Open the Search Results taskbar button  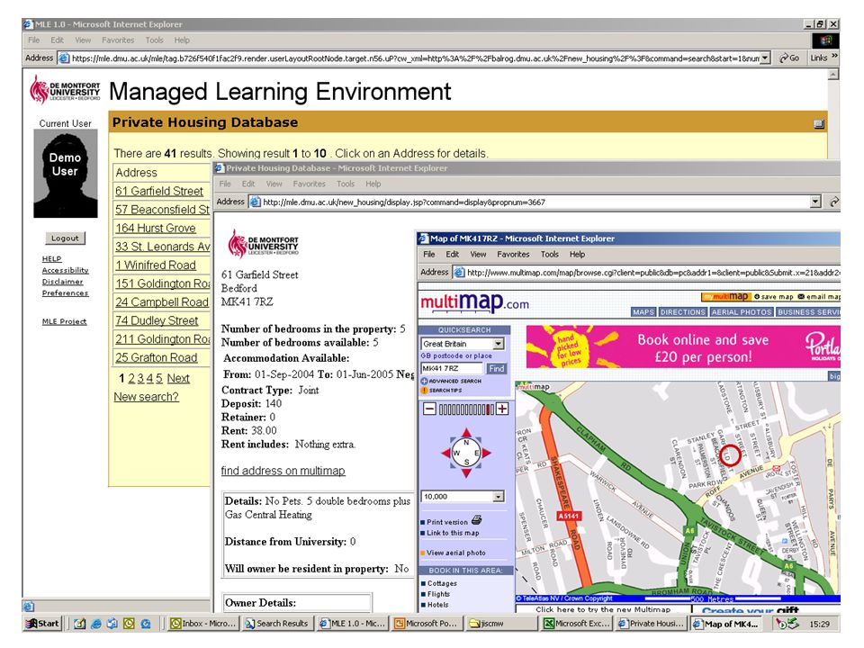tap(278, 623)
